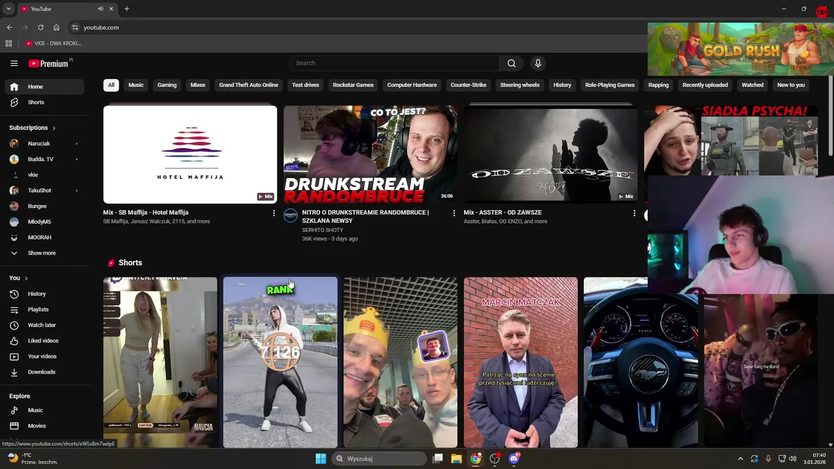The width and height of the screenshot is (834, 469).
Task: Open History in the sidebar
Action: pyautogui.click(x=44, y=294)
